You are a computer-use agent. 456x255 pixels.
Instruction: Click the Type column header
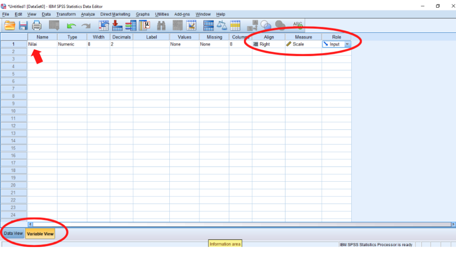72,37
